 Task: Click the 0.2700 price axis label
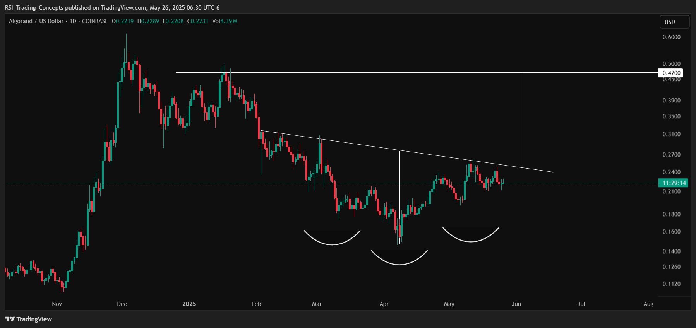[x=671, y=155]
